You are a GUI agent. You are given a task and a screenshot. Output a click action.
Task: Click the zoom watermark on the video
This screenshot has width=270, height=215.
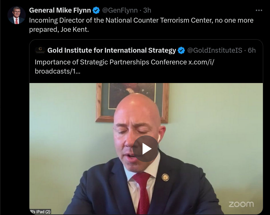pos(241,204)
